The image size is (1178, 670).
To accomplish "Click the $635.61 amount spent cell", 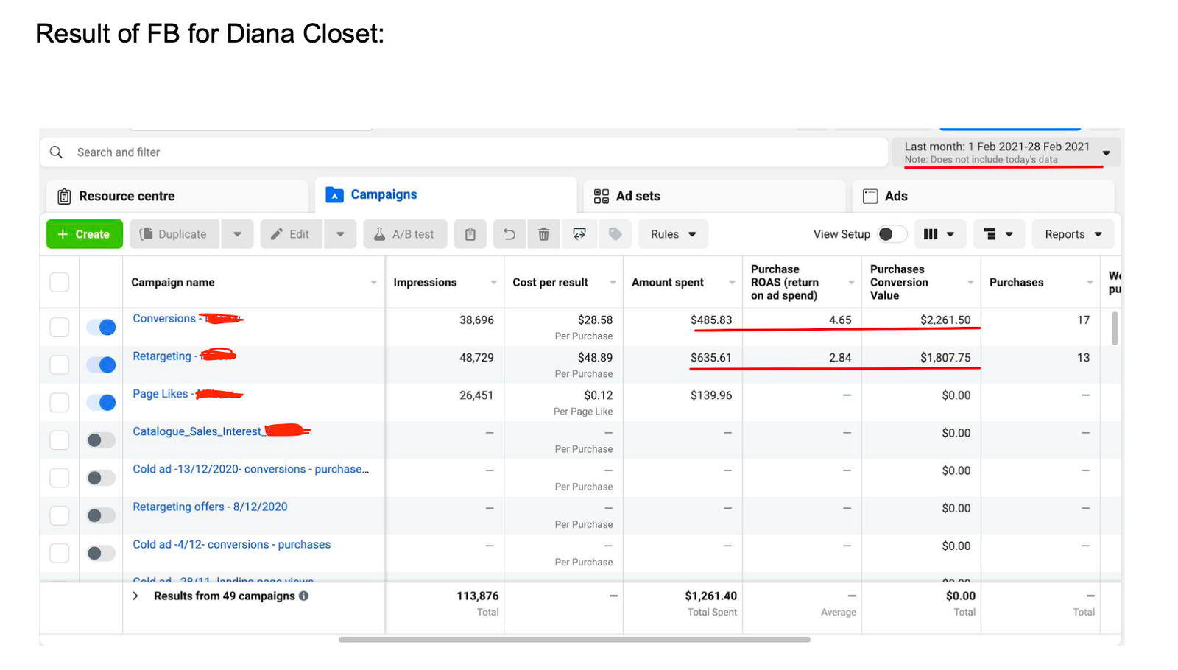I will [x=711, y=358].
